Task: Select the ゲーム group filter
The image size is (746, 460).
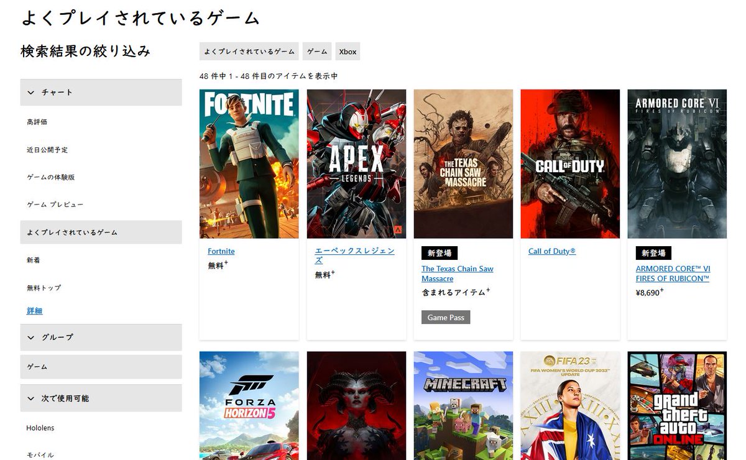Action: tap(101, 367)
